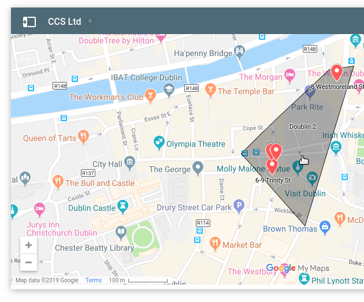Open the Terms link
Viewport: 364px width, 302px height.
[x=94, y=280]
